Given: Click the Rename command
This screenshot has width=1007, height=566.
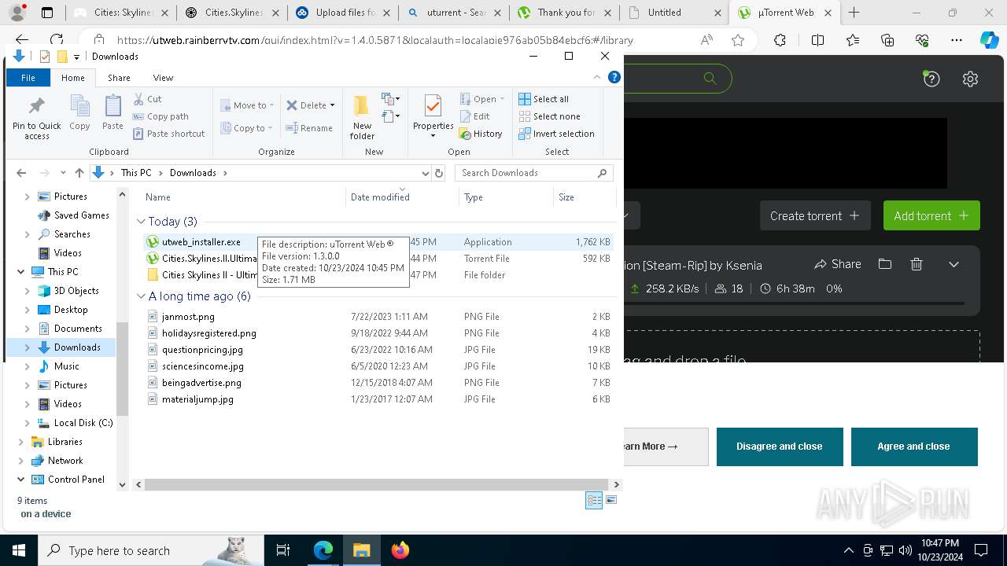Looking at the screenshot, I should (309, 128).
